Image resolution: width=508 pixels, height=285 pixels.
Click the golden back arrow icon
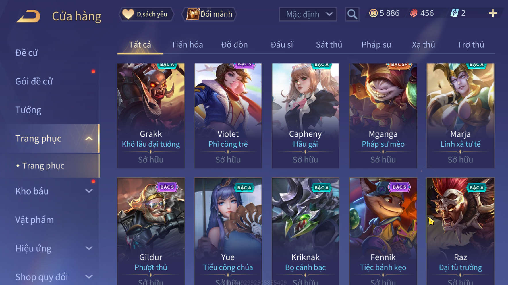pyautogui.click(x=28, y=16)
